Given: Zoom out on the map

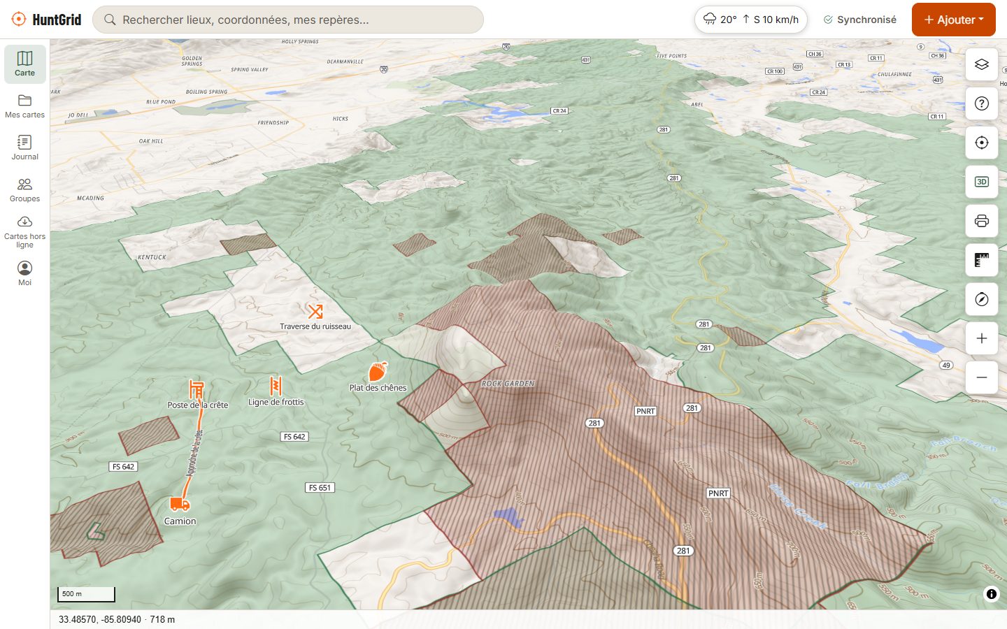Looking at the screenshot, I should click(982, 377).
